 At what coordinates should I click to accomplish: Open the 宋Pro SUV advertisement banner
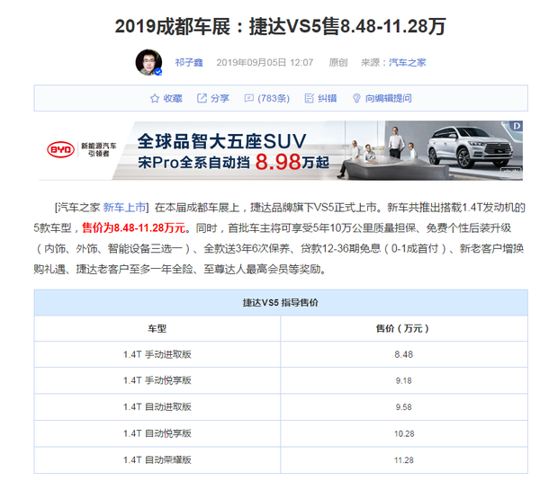[x=281, y=150]
